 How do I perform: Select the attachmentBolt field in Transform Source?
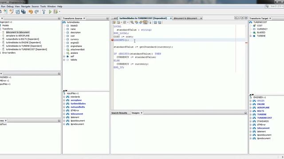click(x=78, y=49)
